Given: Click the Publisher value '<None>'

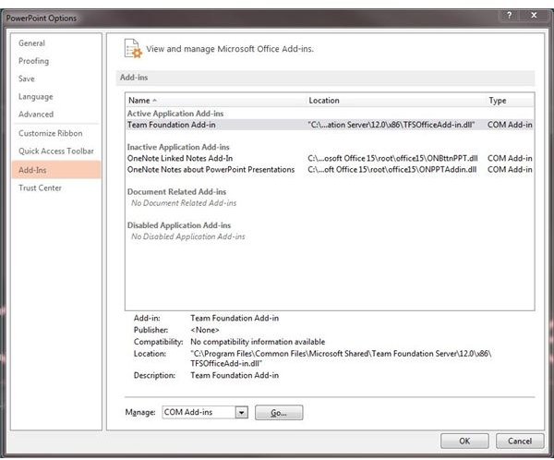Looking at the screenshot, I should [205, 330].
